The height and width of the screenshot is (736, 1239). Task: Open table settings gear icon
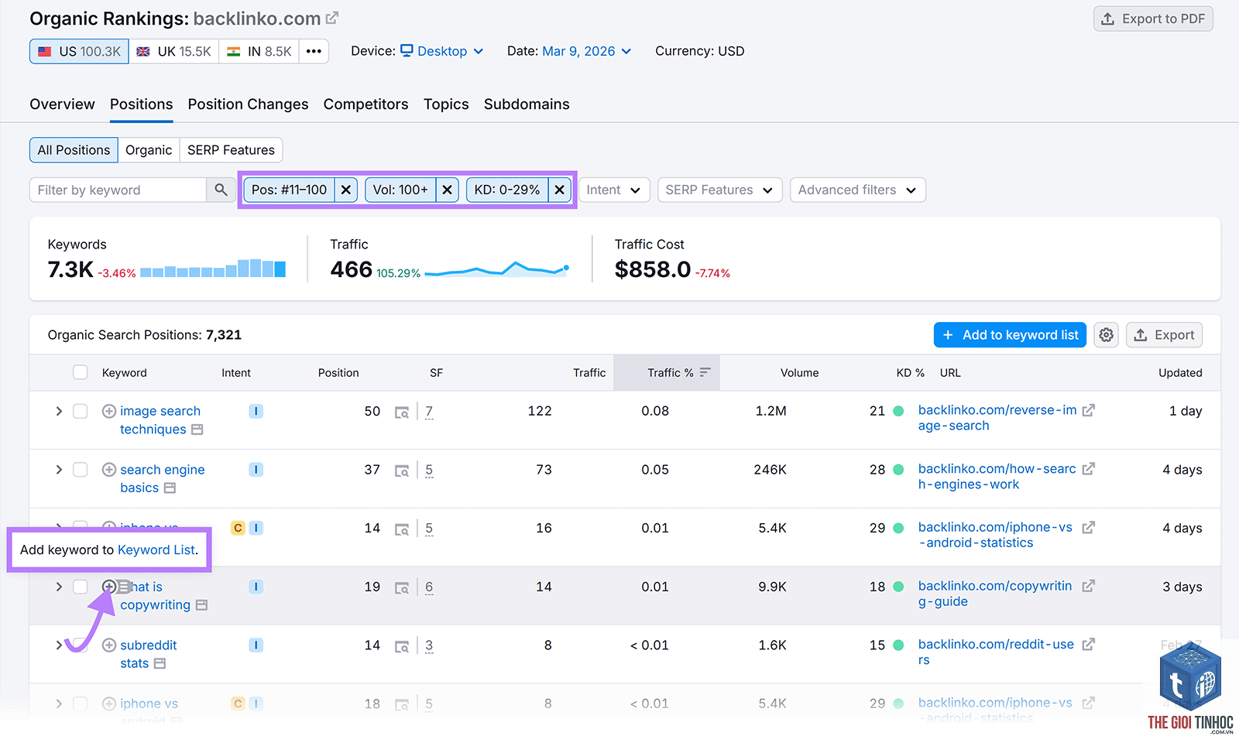coord(1106,335)
